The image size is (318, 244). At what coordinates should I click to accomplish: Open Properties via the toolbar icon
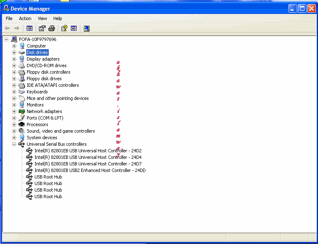coord(42,28)
